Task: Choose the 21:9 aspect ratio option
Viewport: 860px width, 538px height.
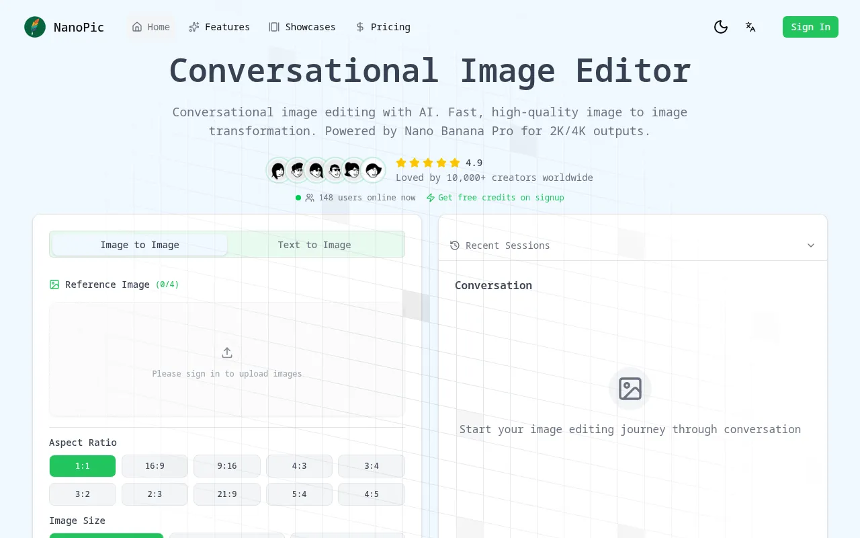Action: (227, 494)
